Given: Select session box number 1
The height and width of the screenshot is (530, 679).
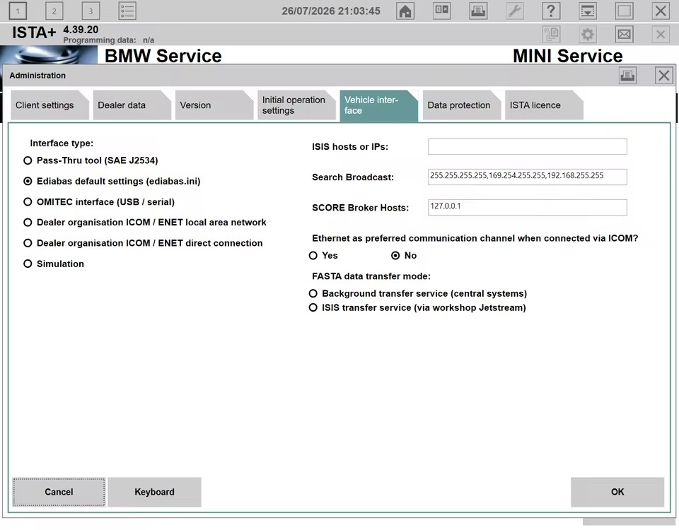Looking at the screenshot, I should (18, 11).
